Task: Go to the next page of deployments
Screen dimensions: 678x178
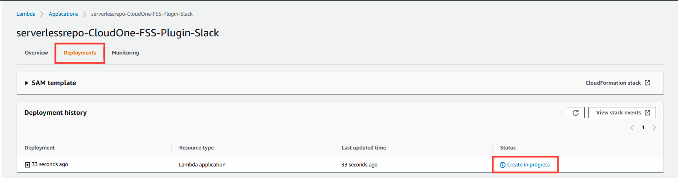Action: [x=654, y=128]
